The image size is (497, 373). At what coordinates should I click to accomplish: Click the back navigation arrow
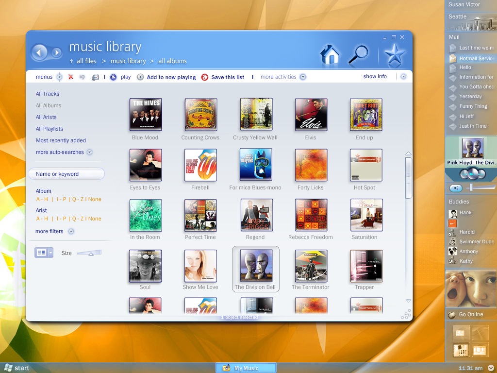point(39,52)
